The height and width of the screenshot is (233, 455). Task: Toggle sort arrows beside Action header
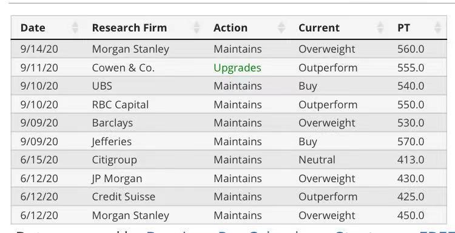coord(281,28)
